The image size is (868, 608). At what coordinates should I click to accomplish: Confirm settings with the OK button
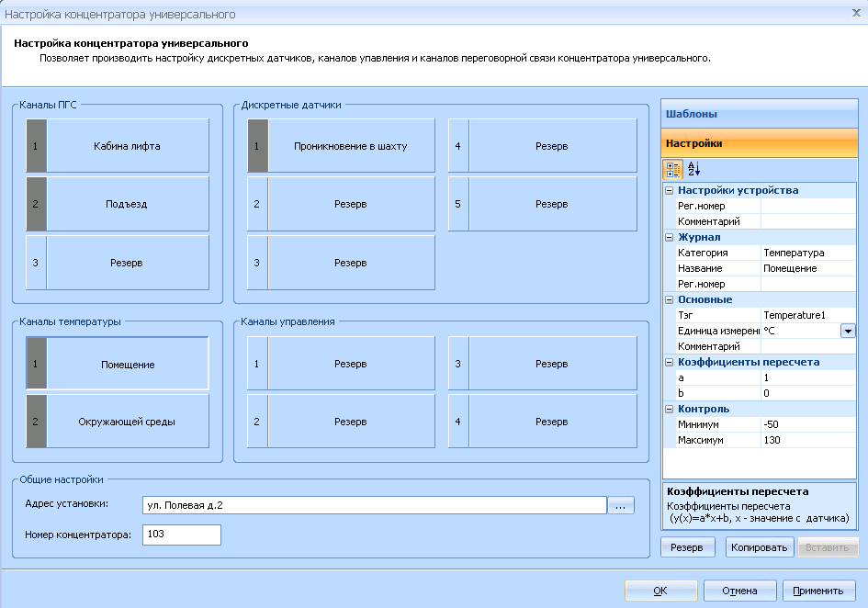click(x=659, y=591)
